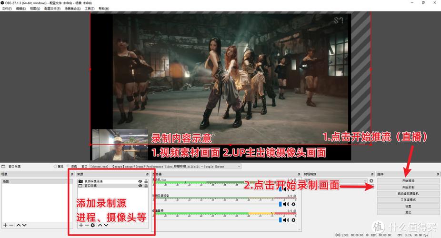
Task: Open the 视图(V) menu
Action: [35, 9]
